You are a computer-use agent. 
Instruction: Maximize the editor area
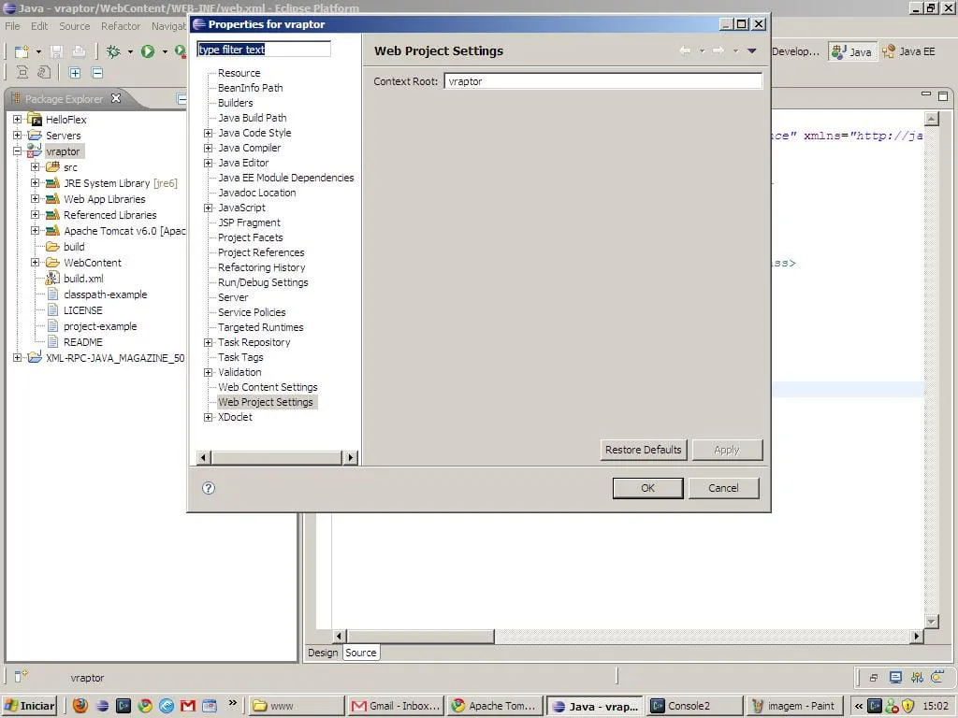pyautogui.click(x=943, y=96)
